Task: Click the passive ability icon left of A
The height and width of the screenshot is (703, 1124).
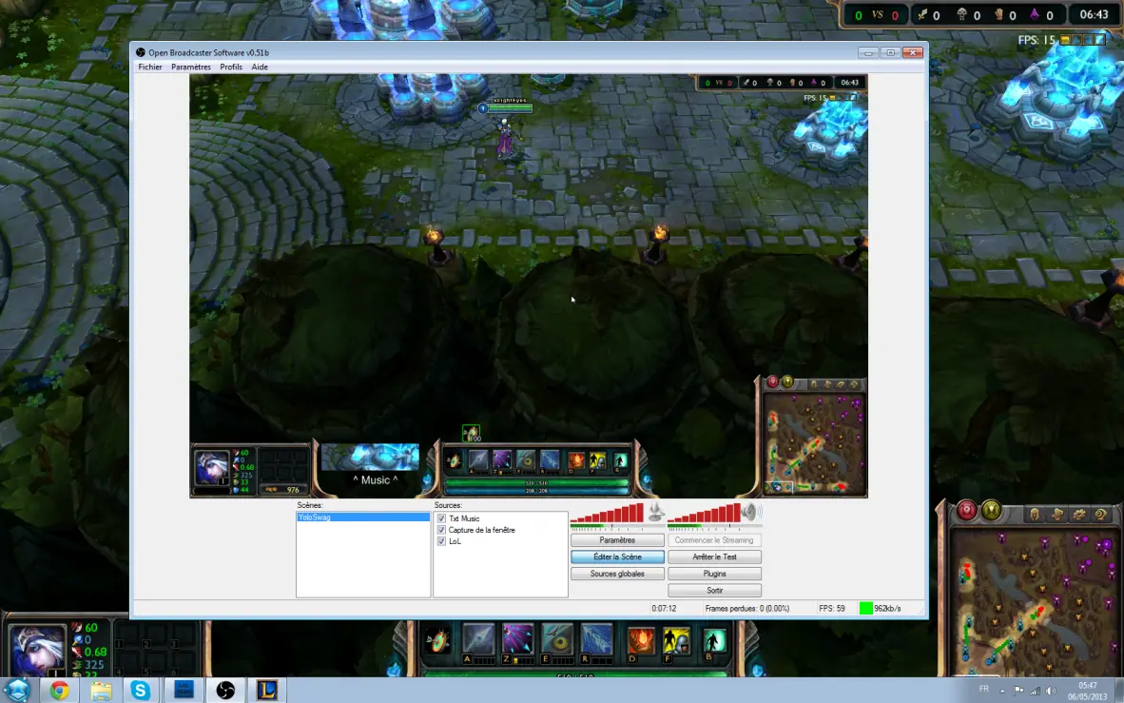Action: click(438, 640)
